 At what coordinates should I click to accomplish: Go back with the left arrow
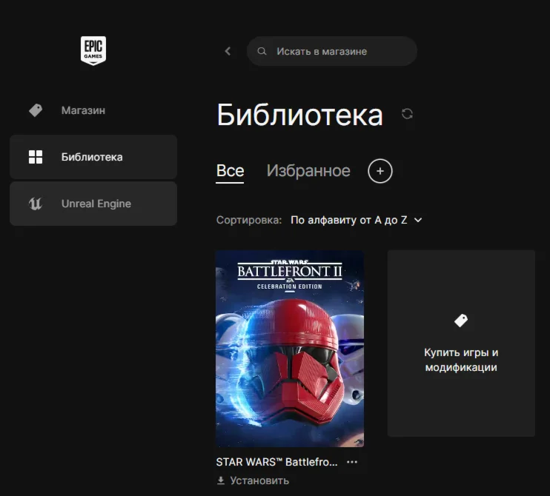[x=228, y=51]
